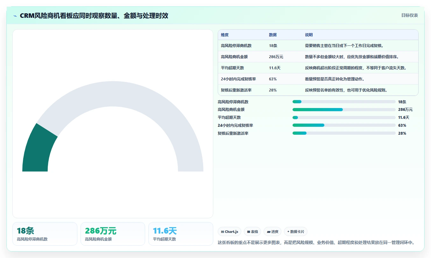Screen dimensions: 431x258
Task: Click the 进度 tag chip
Action: 272,232
